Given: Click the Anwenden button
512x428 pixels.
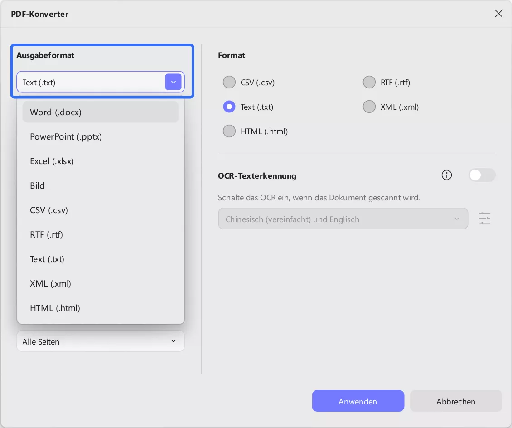Looking at the screenshot, I should pos(357,401).
